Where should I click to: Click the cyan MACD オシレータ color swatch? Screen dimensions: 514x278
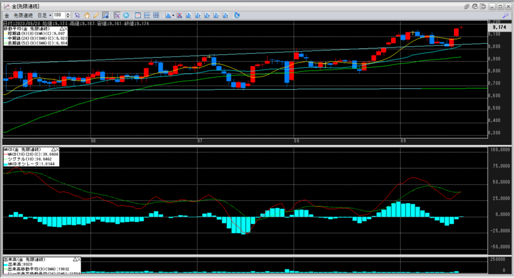pos(7,164)
